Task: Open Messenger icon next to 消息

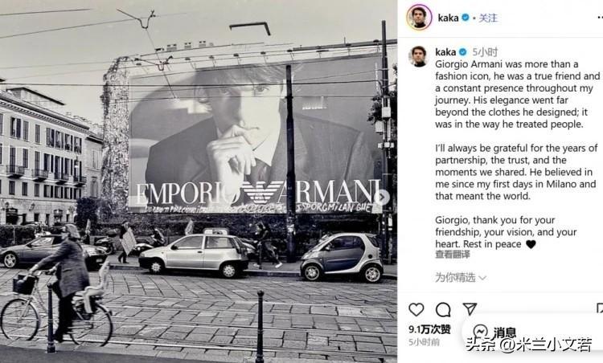Action: click(x=481, y=332)
